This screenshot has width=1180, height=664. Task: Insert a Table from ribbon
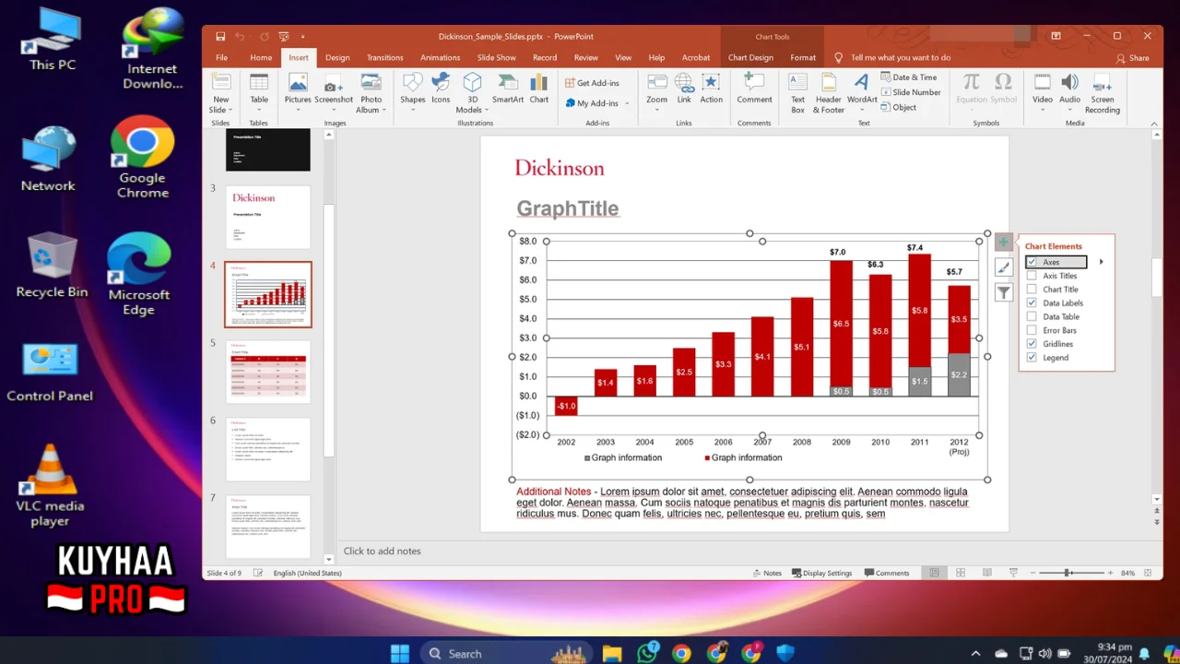point(259,92)
